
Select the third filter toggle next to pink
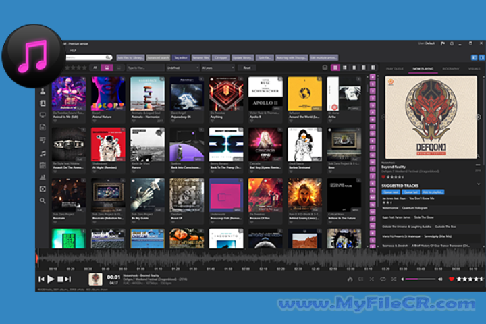coord(119,67)
